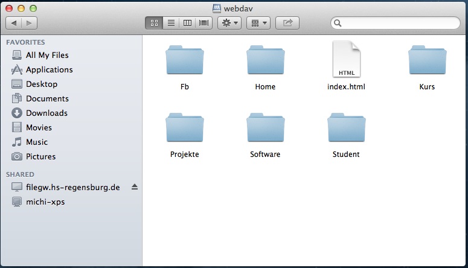Click the Student folder name label
This screenshot has height=268, width=468.
coord(346,155)
